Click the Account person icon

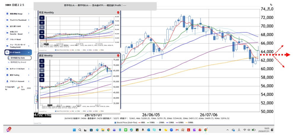tap(7, 81)
